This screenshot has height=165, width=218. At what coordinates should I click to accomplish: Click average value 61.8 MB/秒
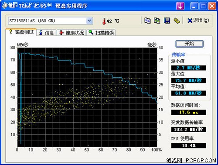coord(189,93)
